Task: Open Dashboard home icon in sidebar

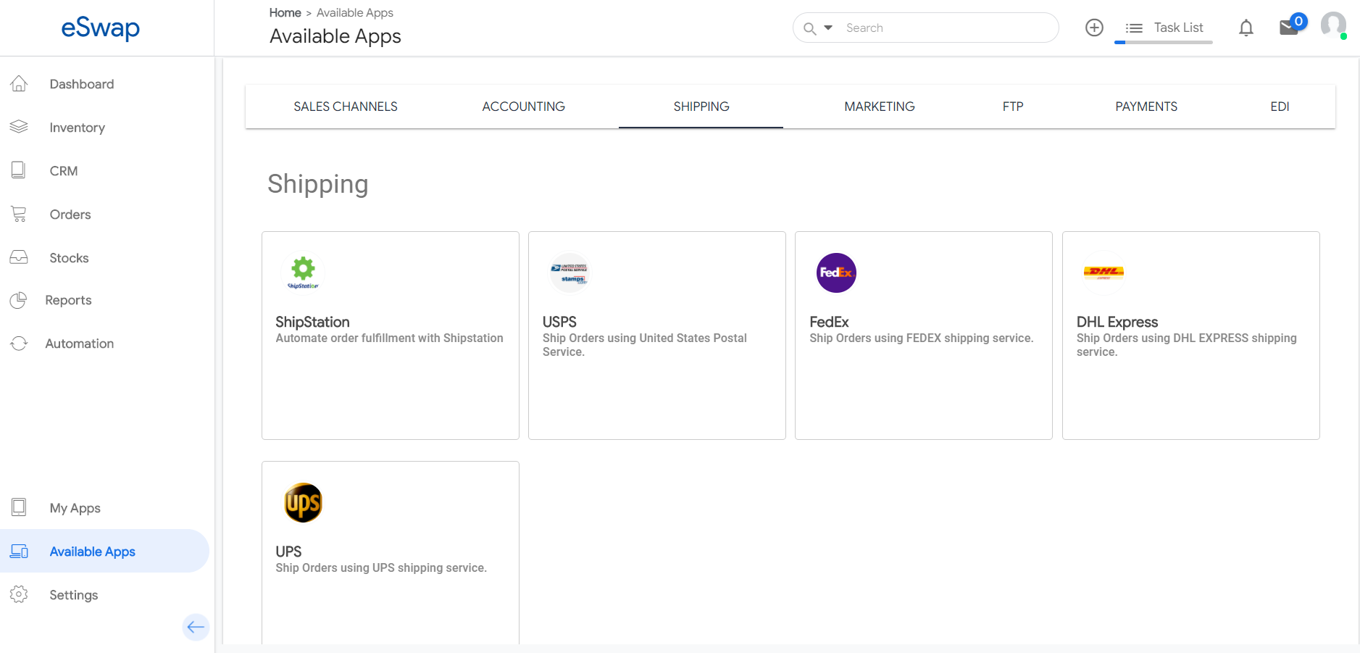Action: 19,84
